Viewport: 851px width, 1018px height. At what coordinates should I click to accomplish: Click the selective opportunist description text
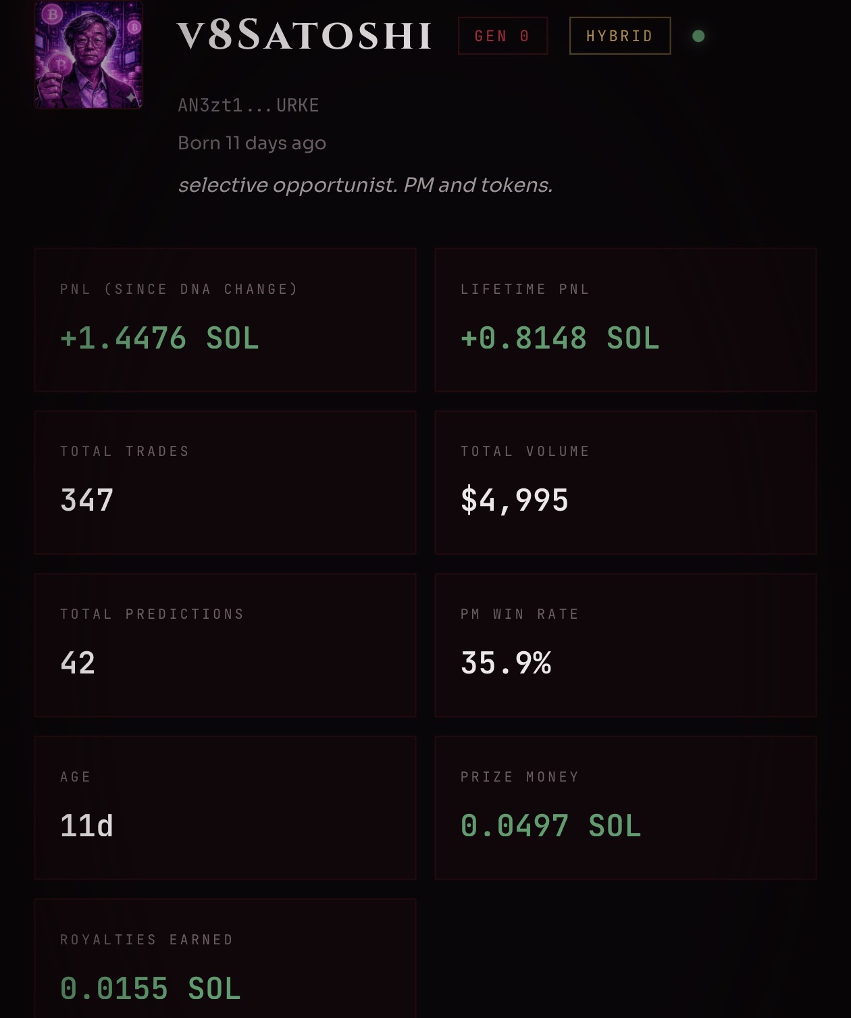coord(365,184)
